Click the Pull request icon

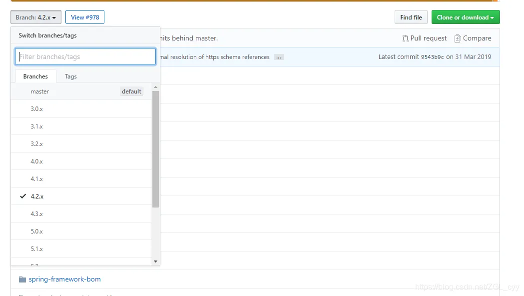click(405, 38)
